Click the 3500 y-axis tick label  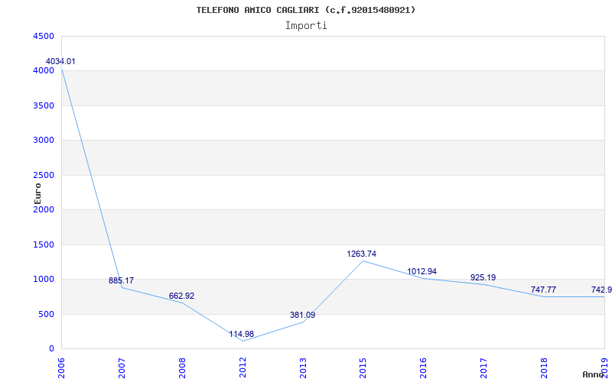coord(42,105)
